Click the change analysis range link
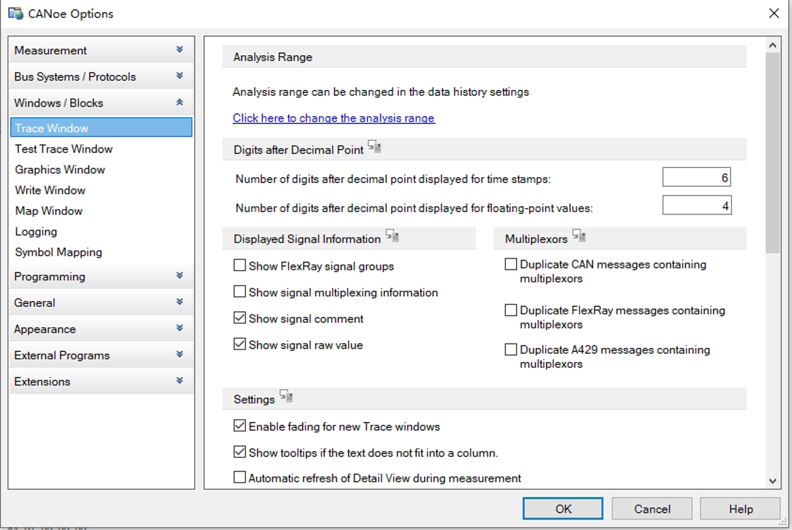 click(333, 118)
